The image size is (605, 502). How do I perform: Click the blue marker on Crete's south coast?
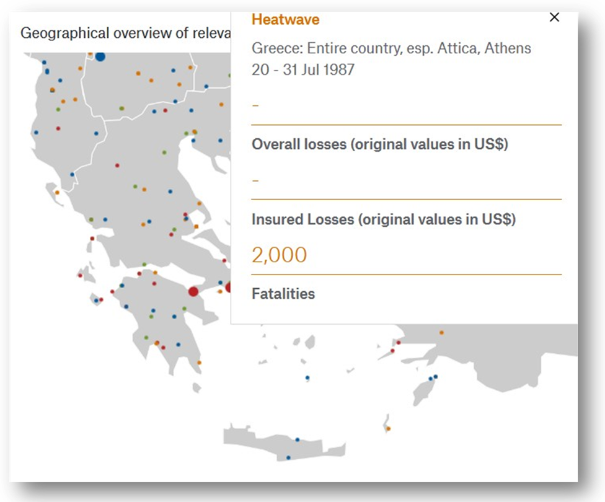[289, 457]
